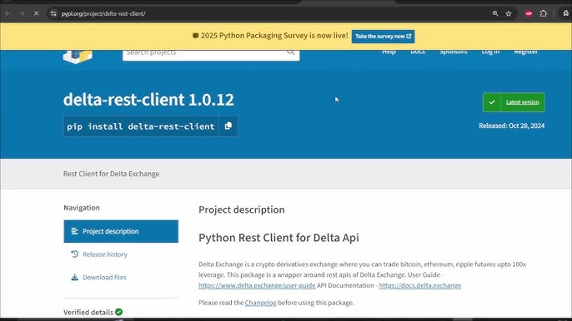Image resolution: width=572 pixels, height=321 pixels.
Task: Click the browser back arrow
Action: coord(8,13)
